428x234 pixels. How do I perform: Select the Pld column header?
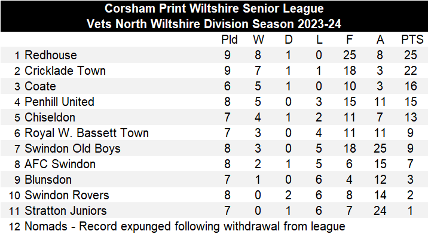click(x=230, y=40)
